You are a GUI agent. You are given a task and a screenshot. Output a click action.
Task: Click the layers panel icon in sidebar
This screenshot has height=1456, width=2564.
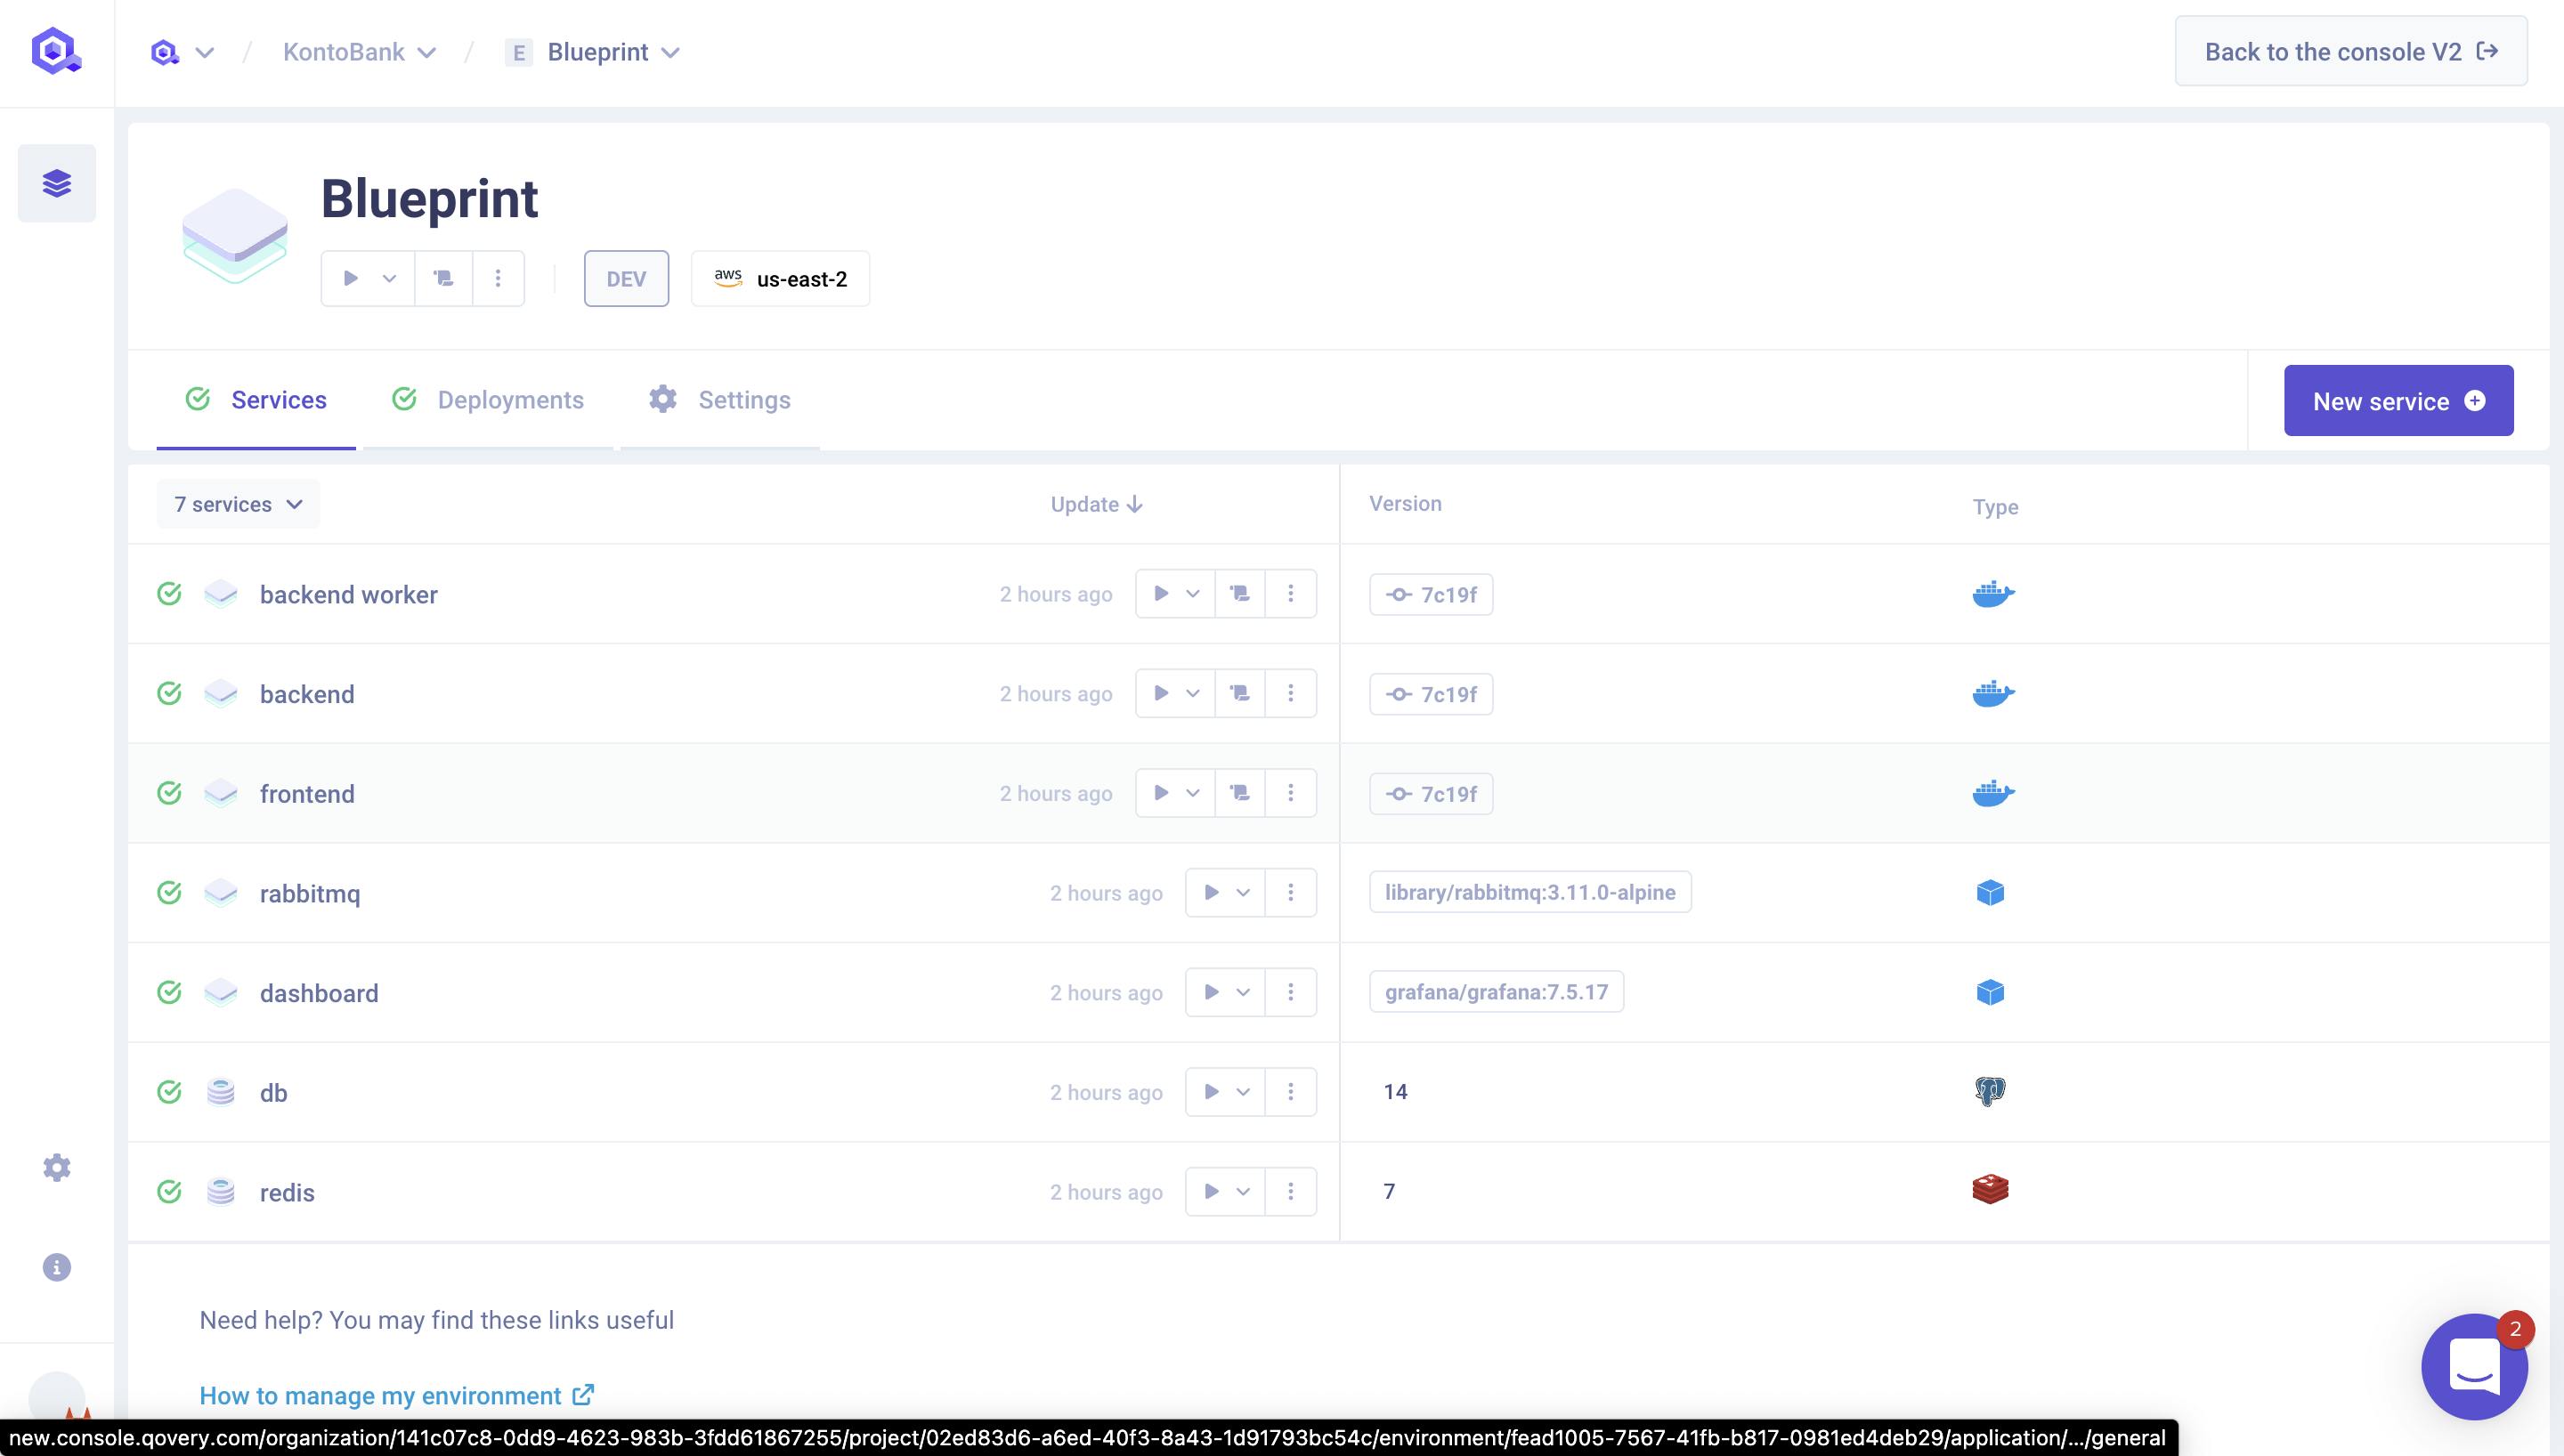(56, 182)
